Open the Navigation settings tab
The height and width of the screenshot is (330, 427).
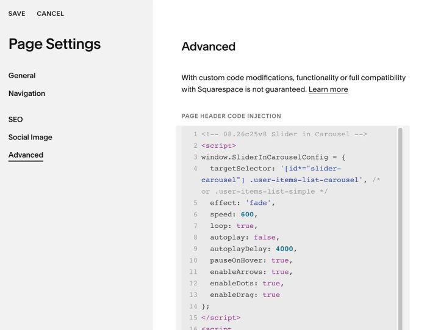(x=27, y=94)
